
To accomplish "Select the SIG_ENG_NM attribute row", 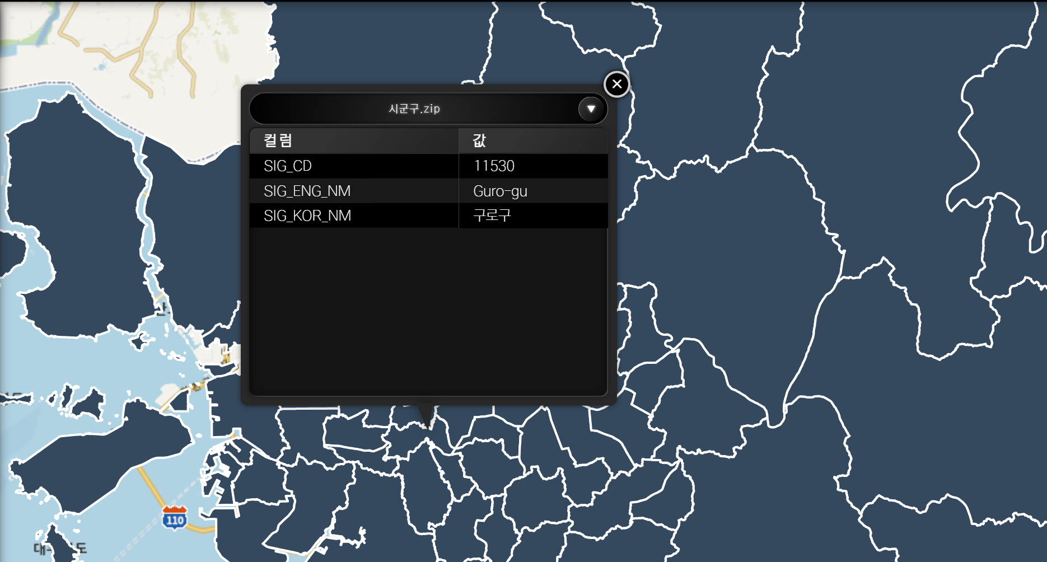I will pos(308,191).
